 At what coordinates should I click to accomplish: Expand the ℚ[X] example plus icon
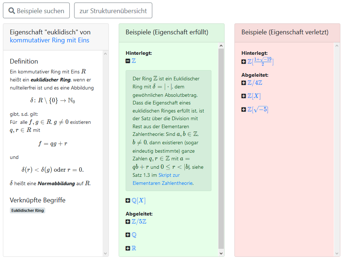coord(128,201)
